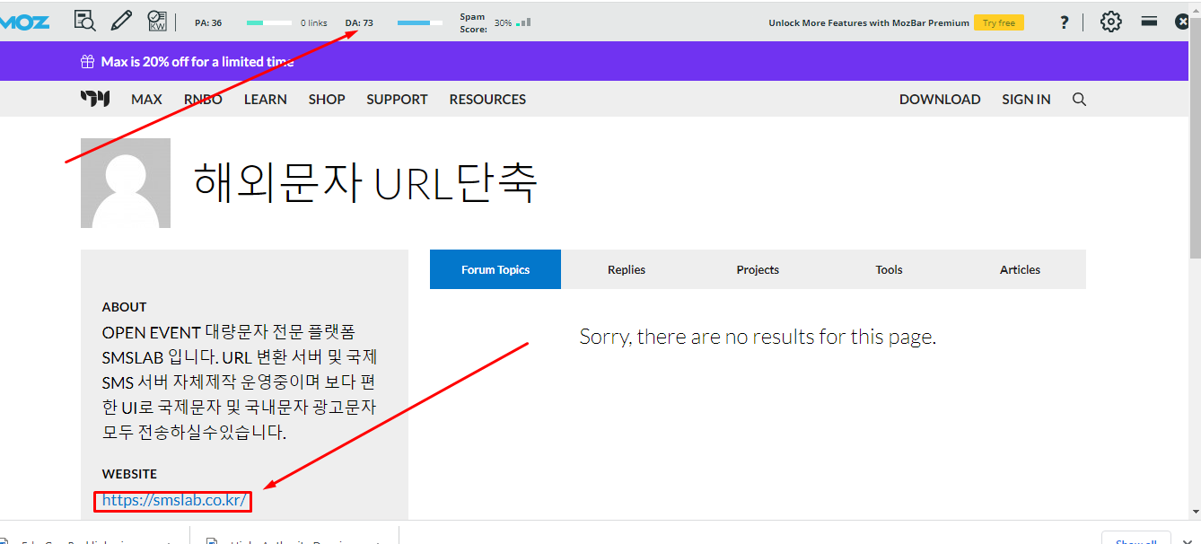This screenshot has width=1201, height=544.
Task: Go to the SHOP page
Action: click(327, 99)
